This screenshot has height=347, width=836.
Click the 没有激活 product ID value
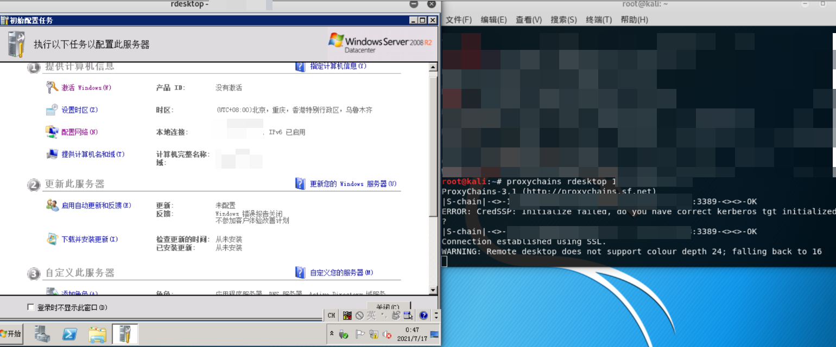(229, 87)
